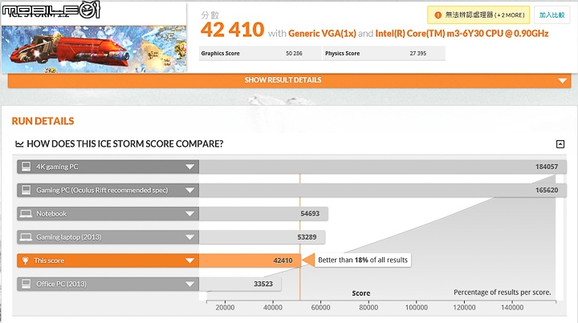Click the Generic VGA(1x) link
The image size is (578, 323).
pyautogui.click(x=322, y=34)
